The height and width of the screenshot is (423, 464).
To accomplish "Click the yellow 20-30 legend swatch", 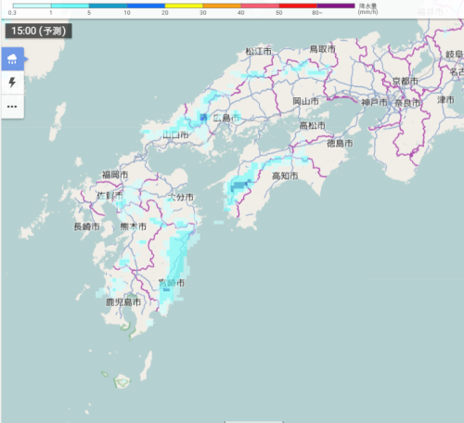I will point(184,6).
